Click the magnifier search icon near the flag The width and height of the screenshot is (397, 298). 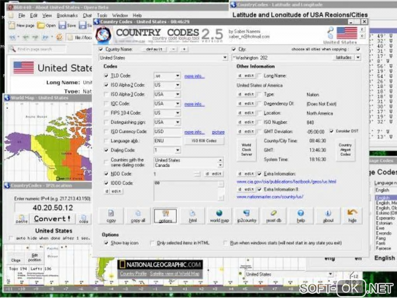point(330,30)
